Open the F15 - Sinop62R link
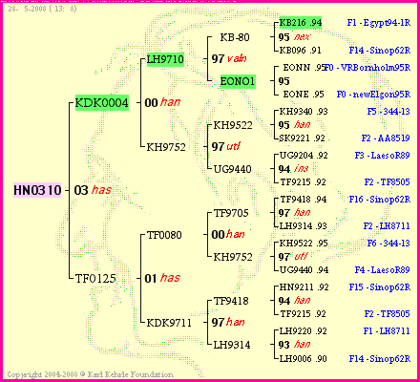The width and height of the screenshot is (420, 382). tap(380, 287)
